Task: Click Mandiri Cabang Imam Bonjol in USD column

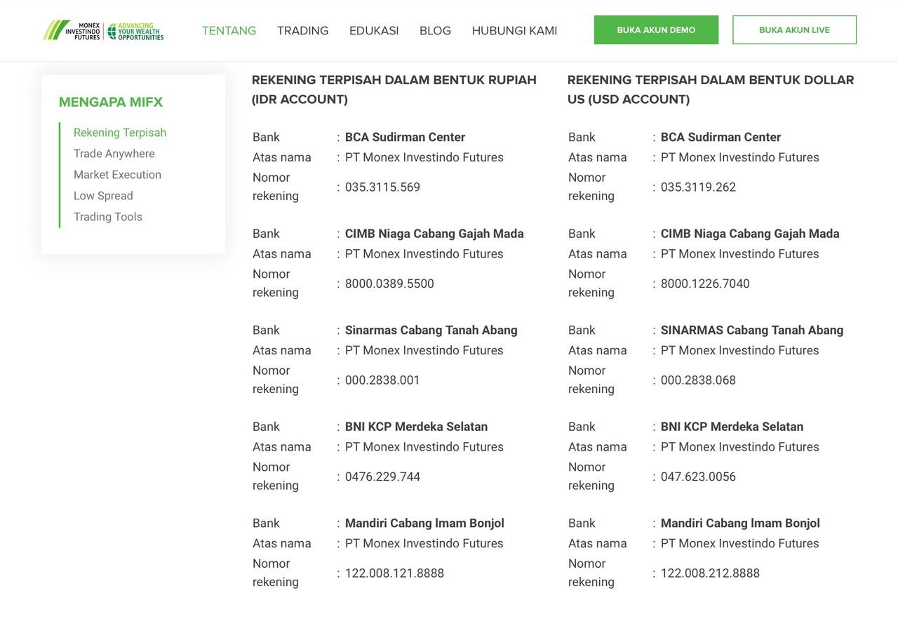Action: pyautogui.click(x=740, y=524)
